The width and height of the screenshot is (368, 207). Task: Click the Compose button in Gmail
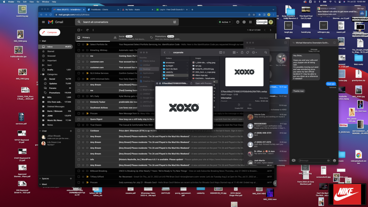coord(50,32)
